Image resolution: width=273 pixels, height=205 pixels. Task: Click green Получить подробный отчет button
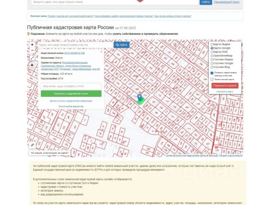[71, 94]
